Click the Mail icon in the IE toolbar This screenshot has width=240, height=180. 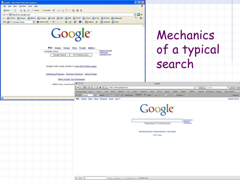pyautogui.click(x=58, y=10)
